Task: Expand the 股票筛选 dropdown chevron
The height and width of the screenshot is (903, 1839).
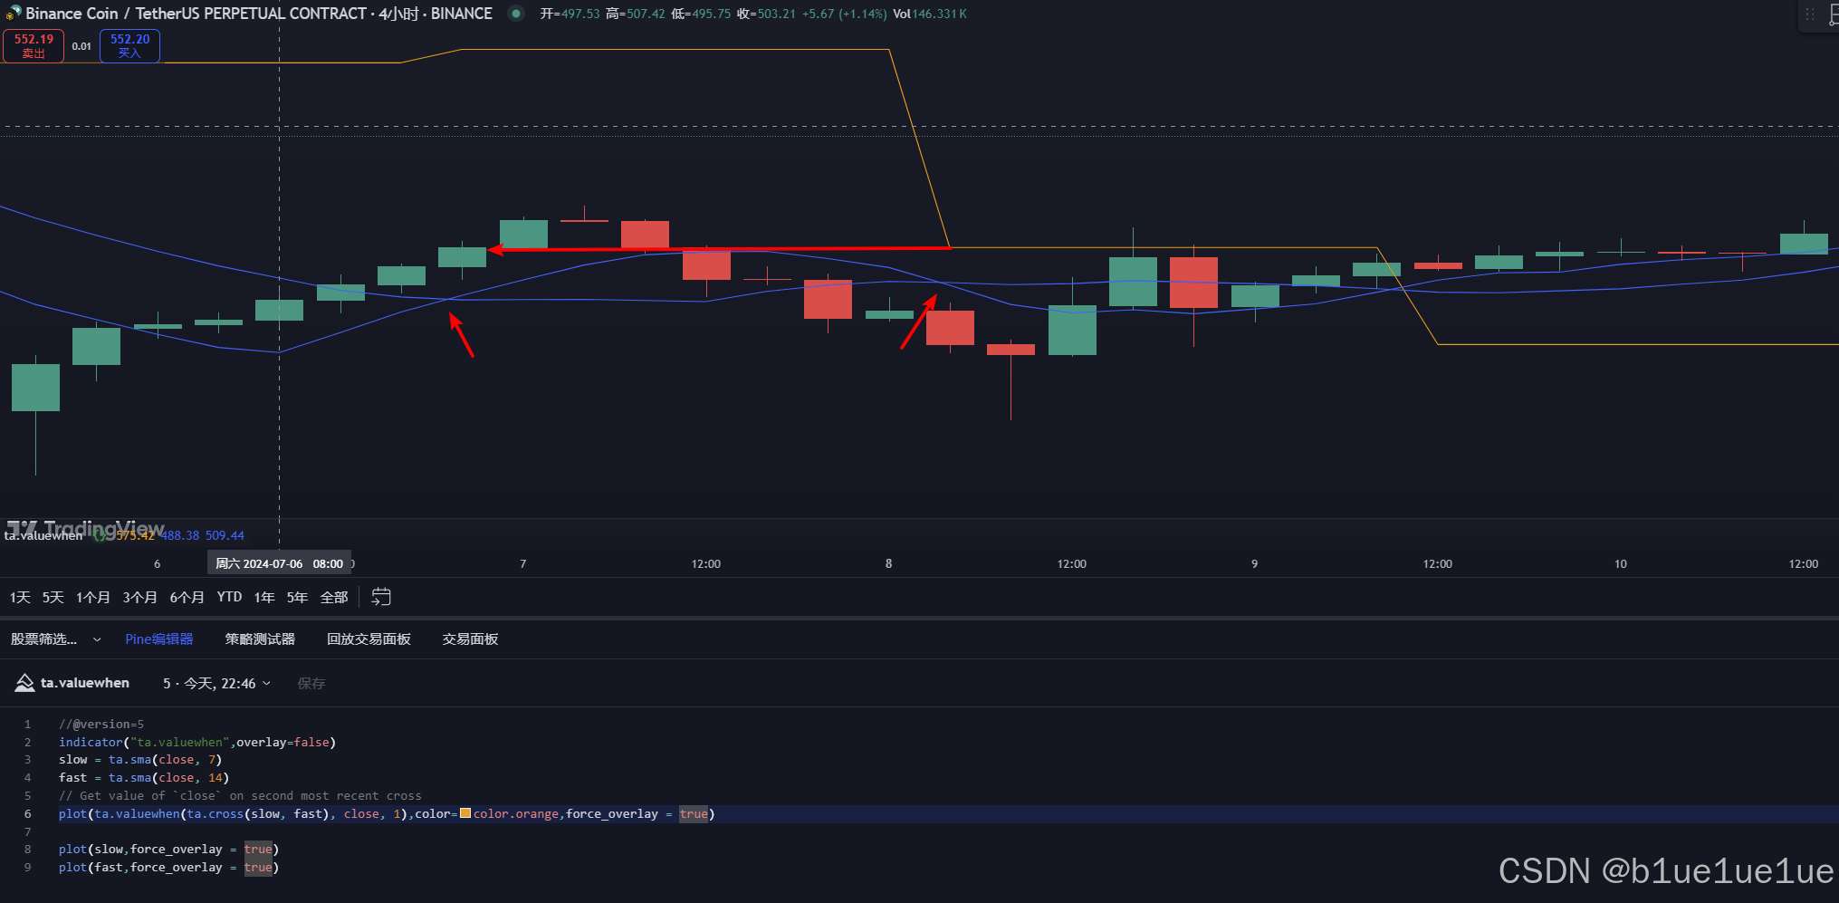Action: pos(97,639)
